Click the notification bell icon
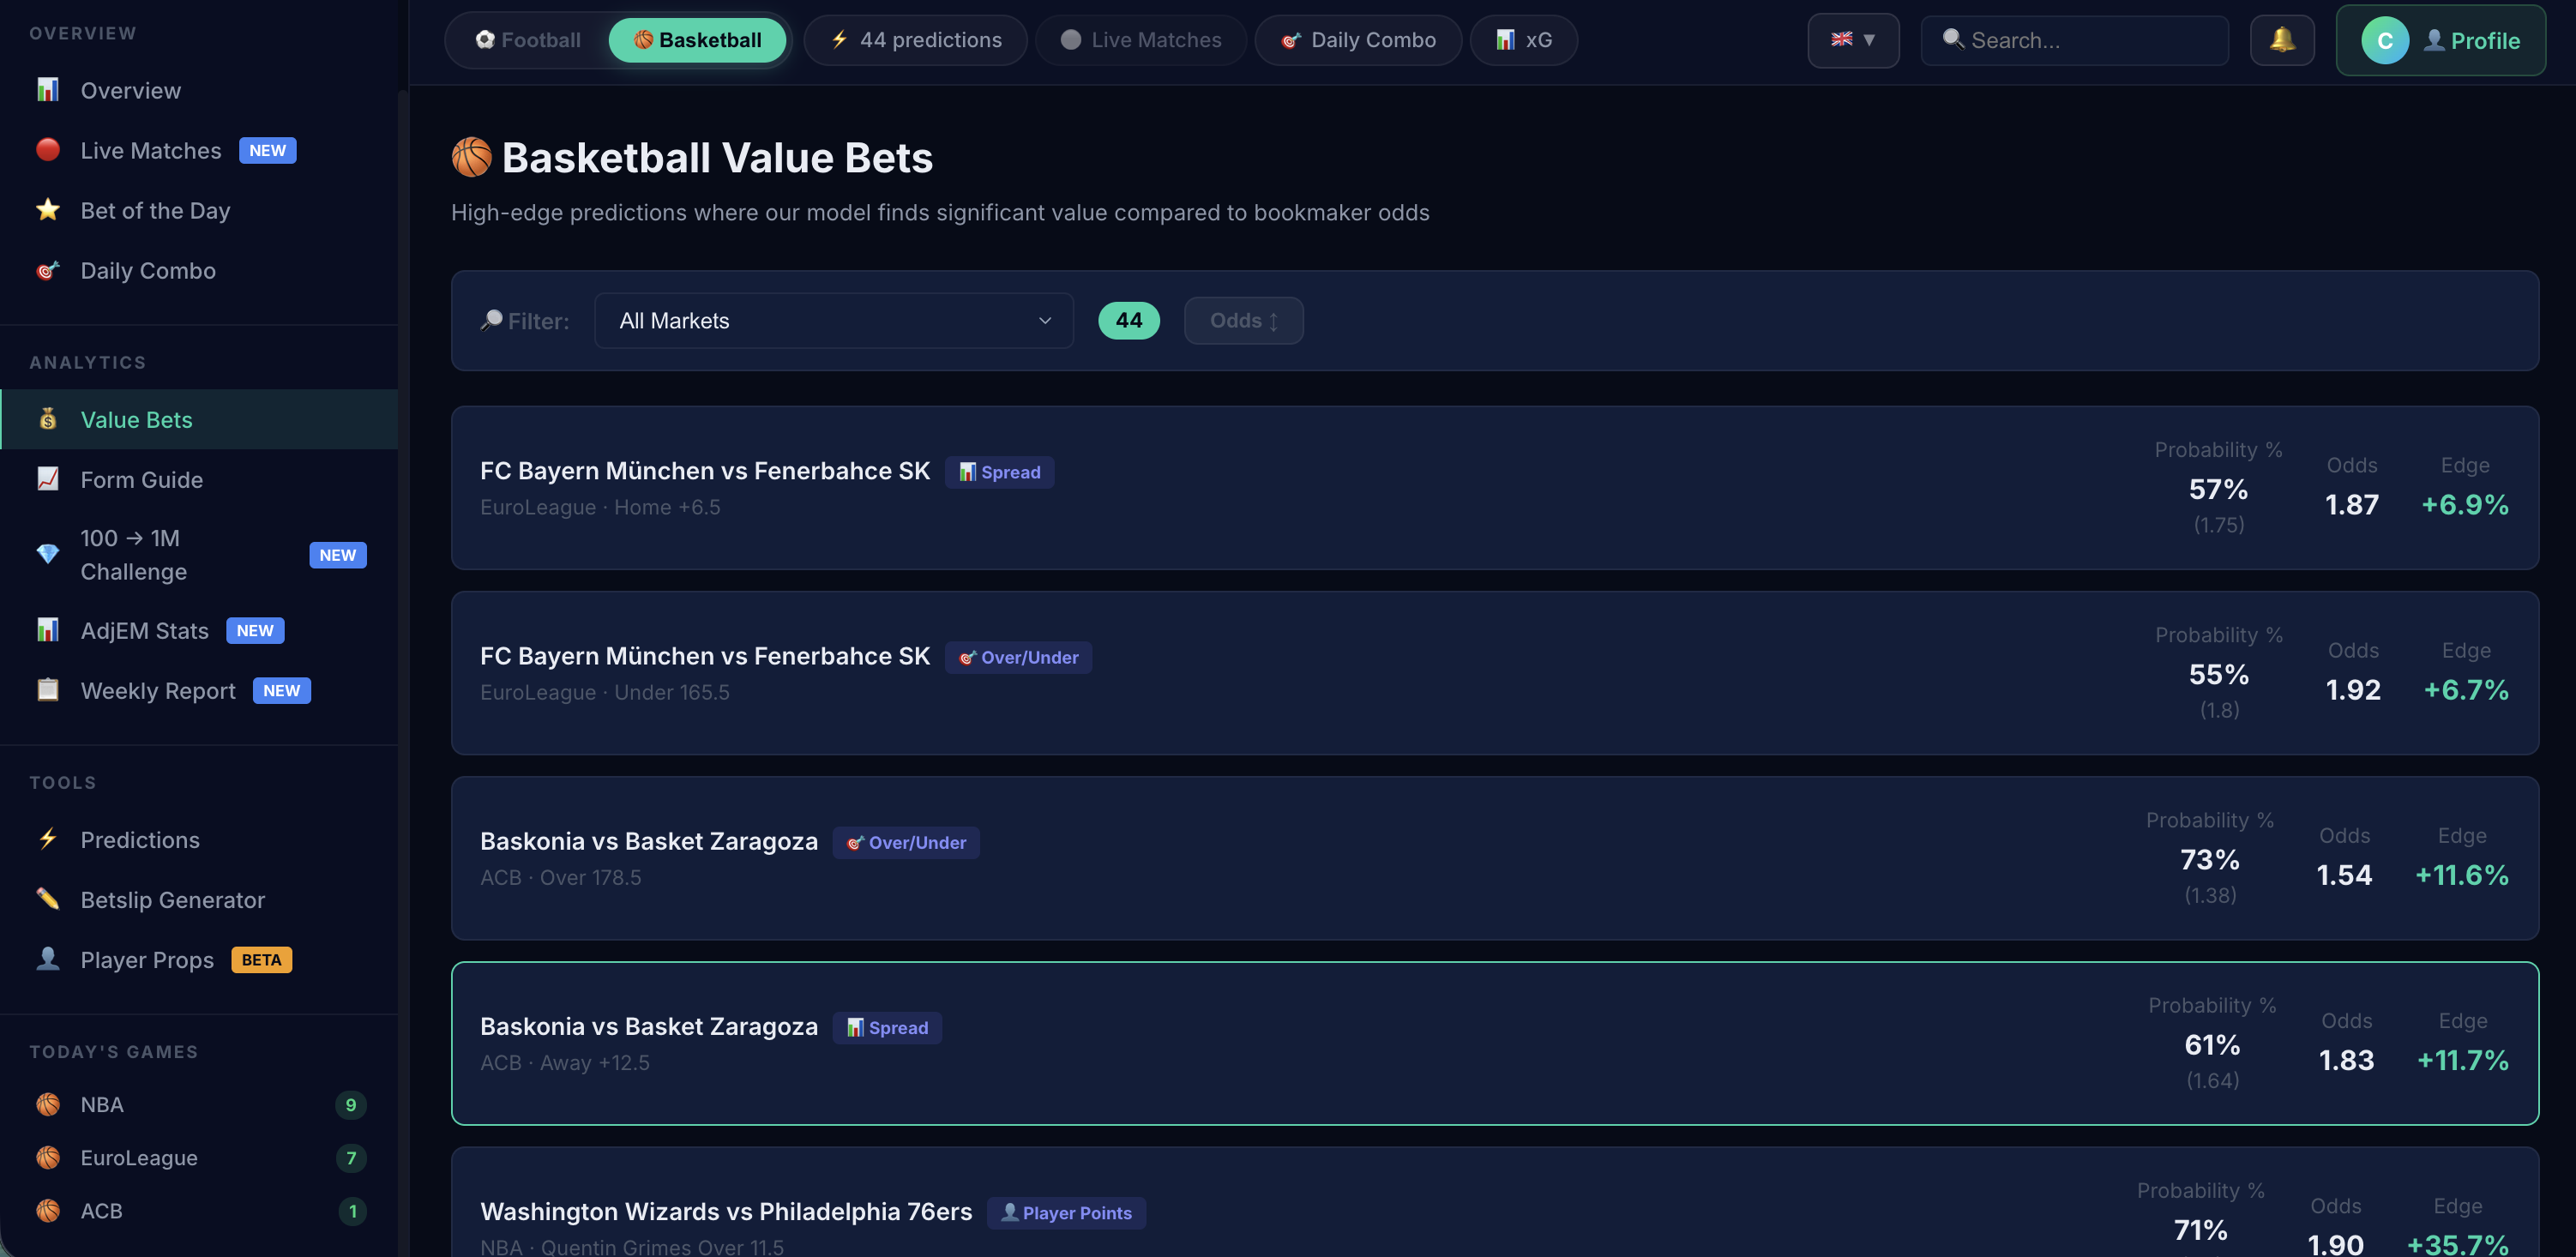Viewport: 2576px width, 1257px height. coord(2281,40)
